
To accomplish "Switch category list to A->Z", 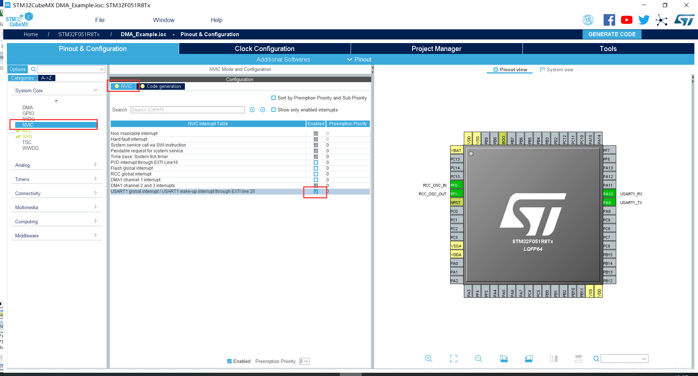I will [46, 78].
